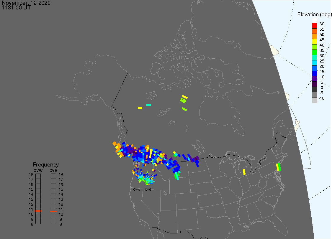332x239 pixels.
Task: Click the 'cve' radar station label on map
Action: [x=148, y=189]
